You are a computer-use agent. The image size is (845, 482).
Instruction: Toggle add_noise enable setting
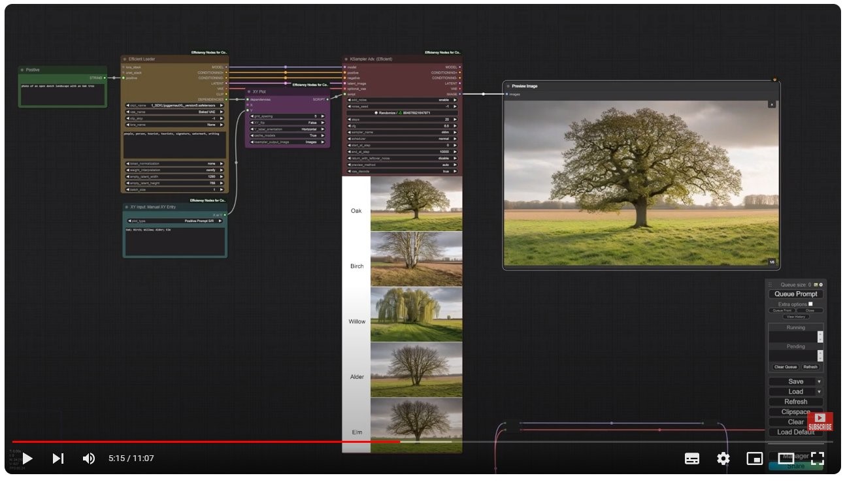402,100
